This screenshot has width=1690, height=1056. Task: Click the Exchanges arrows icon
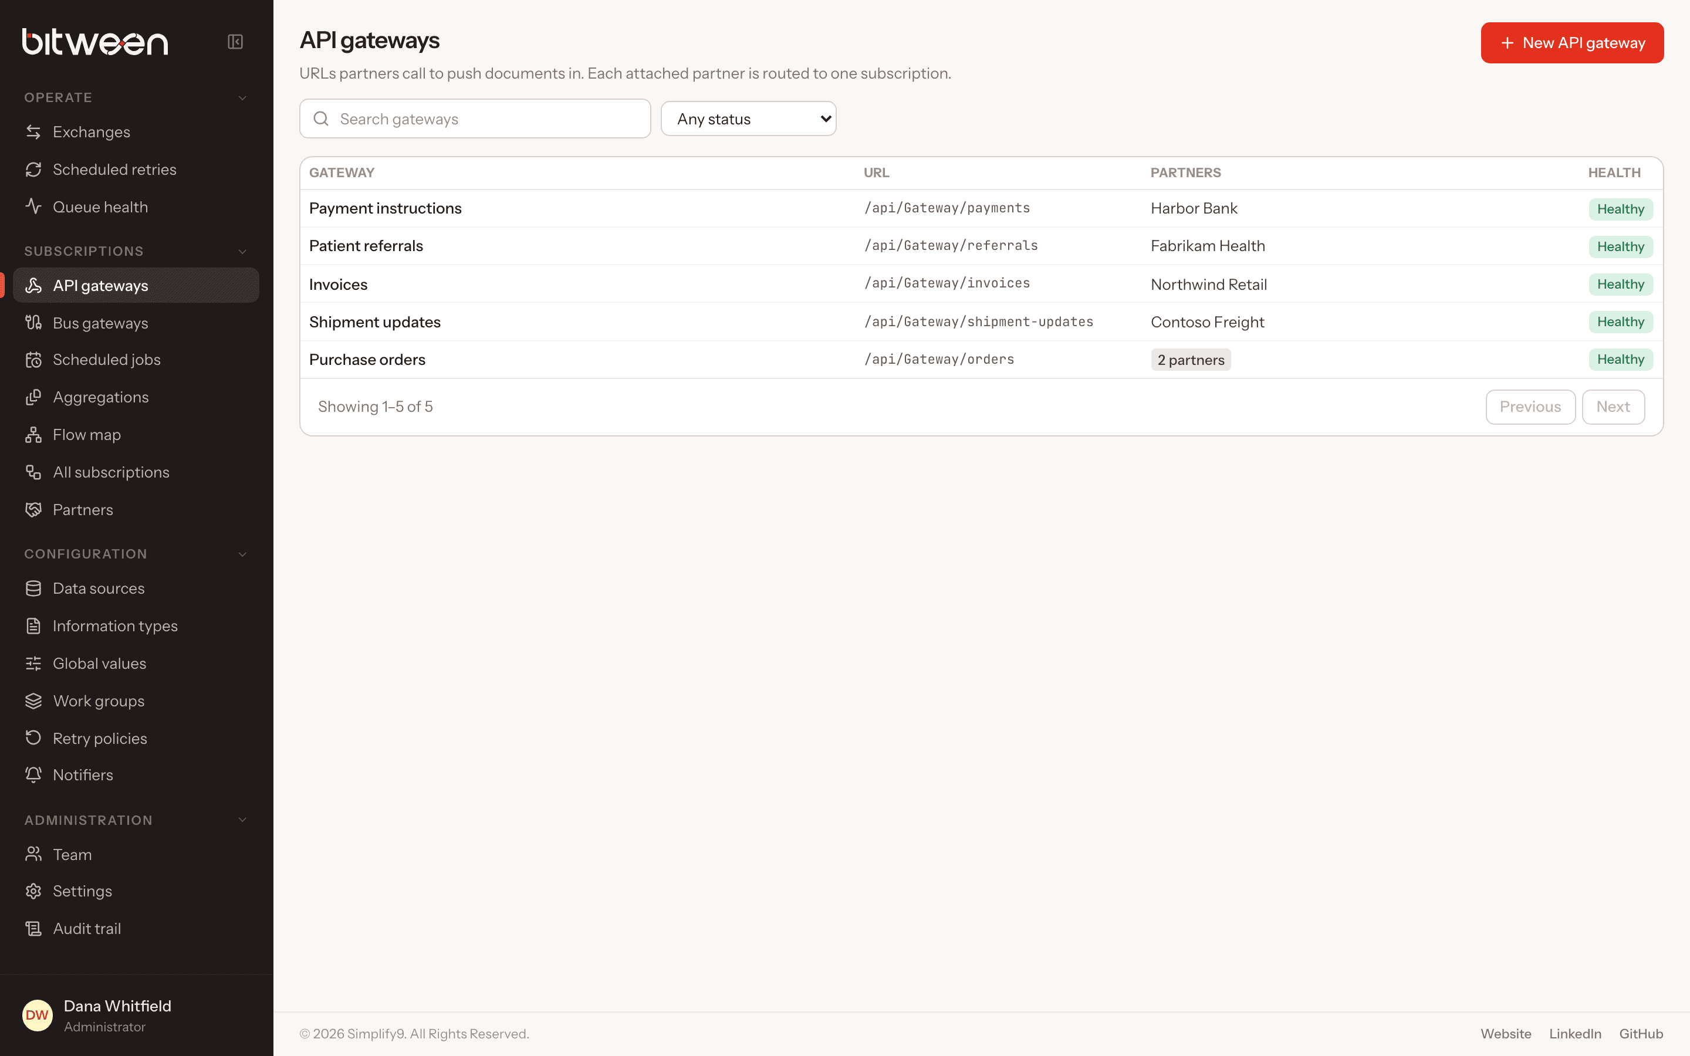coord(33,132)
